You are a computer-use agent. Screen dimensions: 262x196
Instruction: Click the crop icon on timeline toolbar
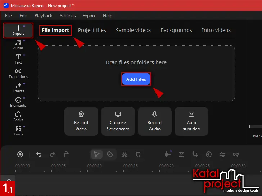click(195, 154)
